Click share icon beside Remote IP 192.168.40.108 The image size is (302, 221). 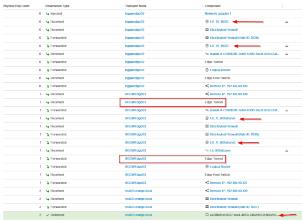click(207, 94)
